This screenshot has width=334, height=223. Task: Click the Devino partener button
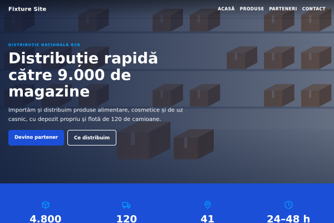(36, 138)
